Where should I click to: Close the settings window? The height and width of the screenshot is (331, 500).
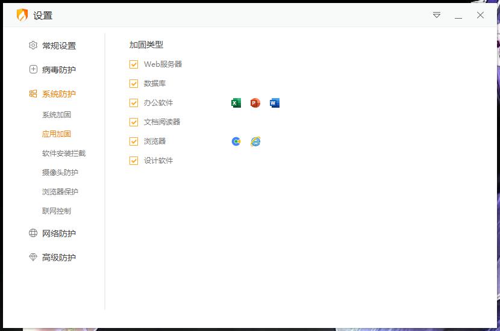click(480, 15)
